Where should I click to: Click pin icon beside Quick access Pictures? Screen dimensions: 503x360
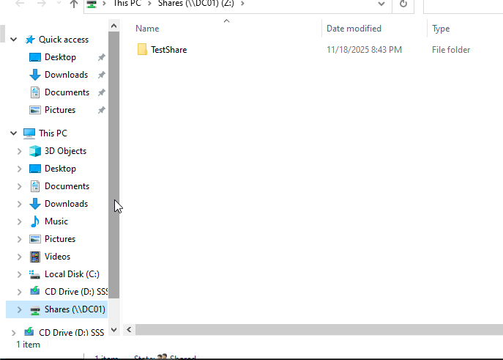point(101,110)
